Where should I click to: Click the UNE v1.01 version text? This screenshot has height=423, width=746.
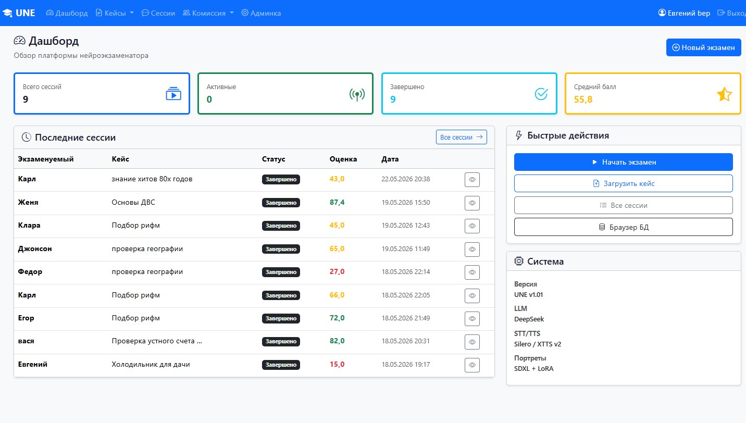[529, 294]
